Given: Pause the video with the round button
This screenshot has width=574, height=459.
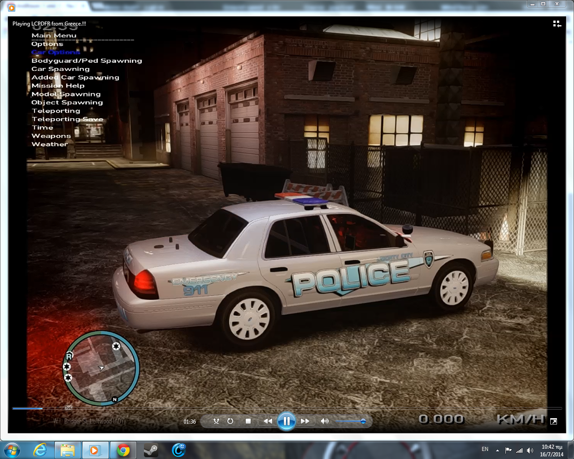Looking at the screenshot, I should point(286,421).
